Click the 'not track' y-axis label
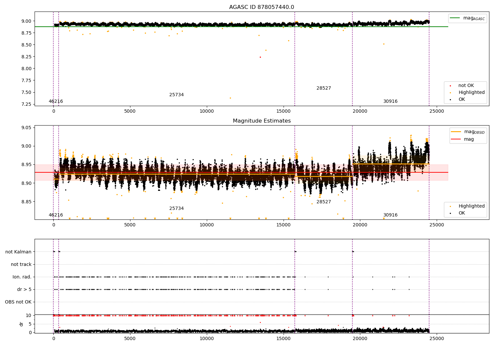The height and width of the screenshot is (346, 494). pyautogui.click(x=21, y=264)
